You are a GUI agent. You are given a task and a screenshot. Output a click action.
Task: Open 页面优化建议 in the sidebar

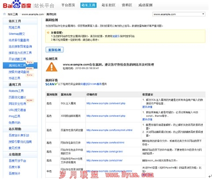tap(17, 97)
